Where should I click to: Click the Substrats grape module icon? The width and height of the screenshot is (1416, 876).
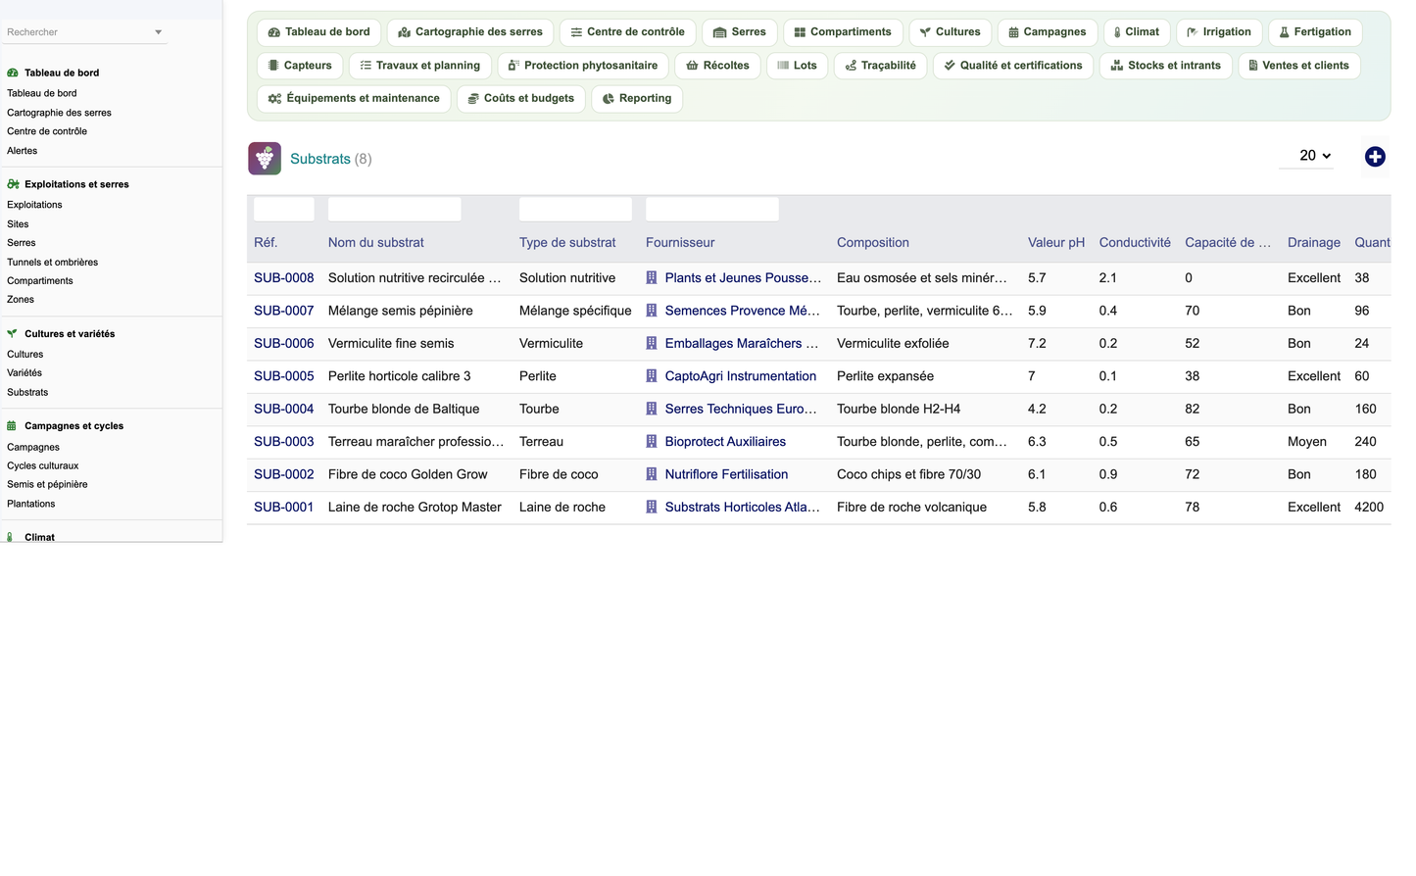pyautogui.click(x=265, y=159)
